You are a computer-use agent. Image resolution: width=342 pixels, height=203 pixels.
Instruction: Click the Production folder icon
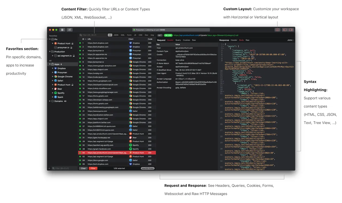53,52
